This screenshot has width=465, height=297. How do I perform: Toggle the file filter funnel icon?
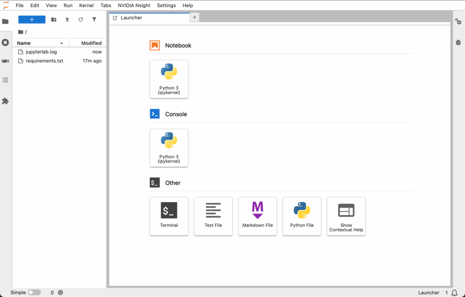(x=94, y=20)
